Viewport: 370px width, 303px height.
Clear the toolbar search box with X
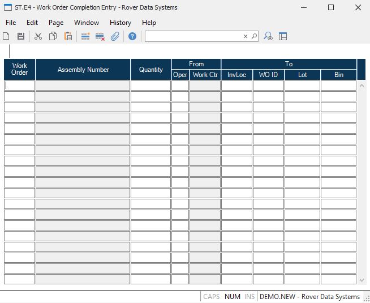[x=246, y=36]
